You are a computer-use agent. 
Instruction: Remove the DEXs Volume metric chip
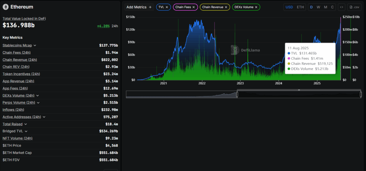tap(256, 7)
